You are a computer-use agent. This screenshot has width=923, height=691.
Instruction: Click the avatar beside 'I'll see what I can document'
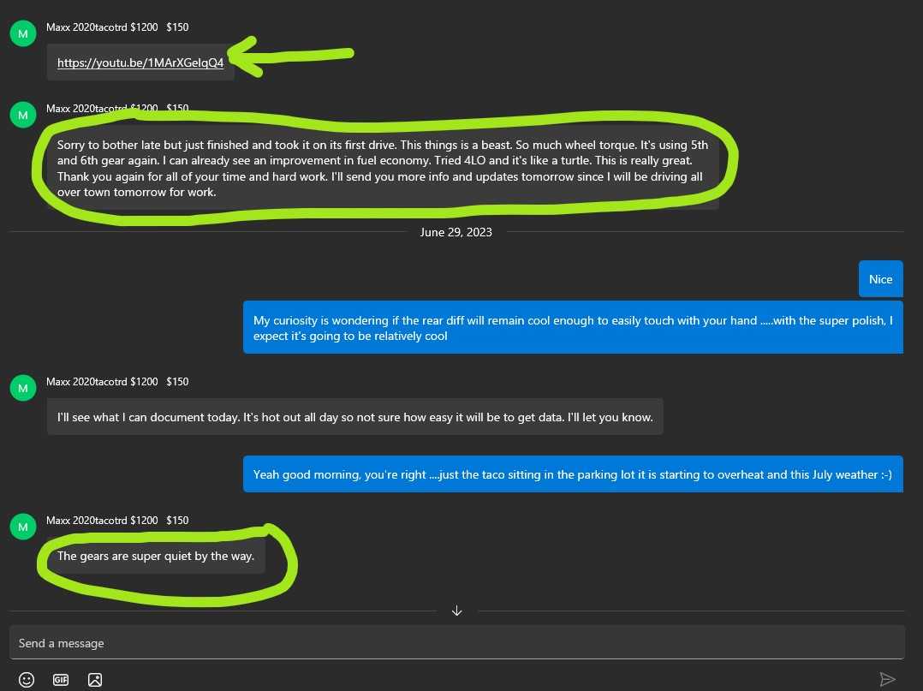[22, 388]
